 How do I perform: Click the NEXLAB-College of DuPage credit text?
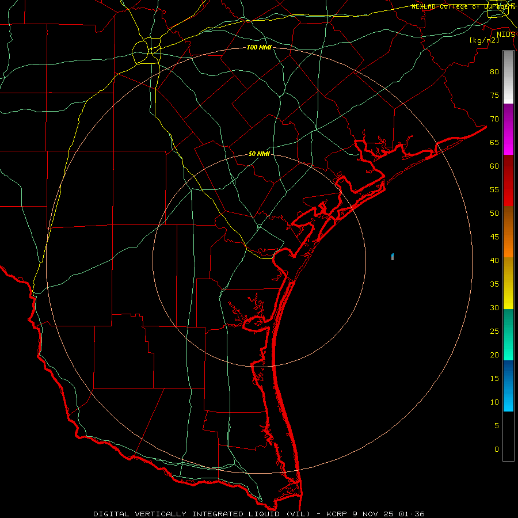point(463,6)
